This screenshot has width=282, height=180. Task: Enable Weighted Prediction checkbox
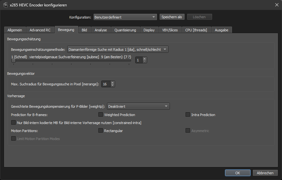[101, 114]
